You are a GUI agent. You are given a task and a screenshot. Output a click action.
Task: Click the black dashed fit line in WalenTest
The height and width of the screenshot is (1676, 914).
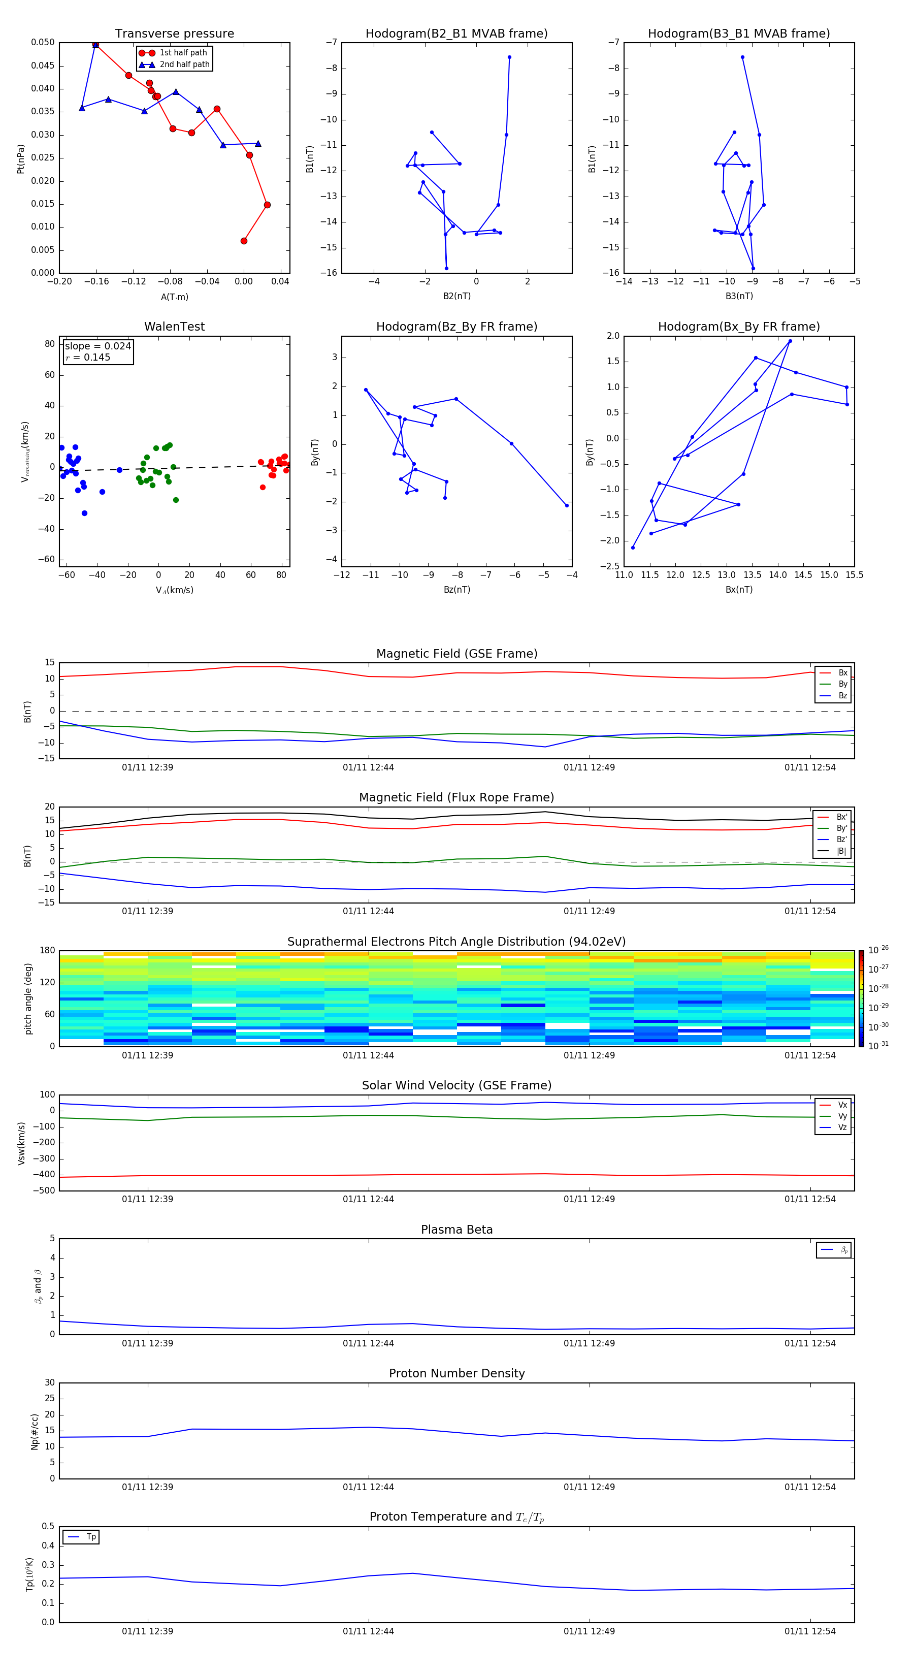(174, 468)
